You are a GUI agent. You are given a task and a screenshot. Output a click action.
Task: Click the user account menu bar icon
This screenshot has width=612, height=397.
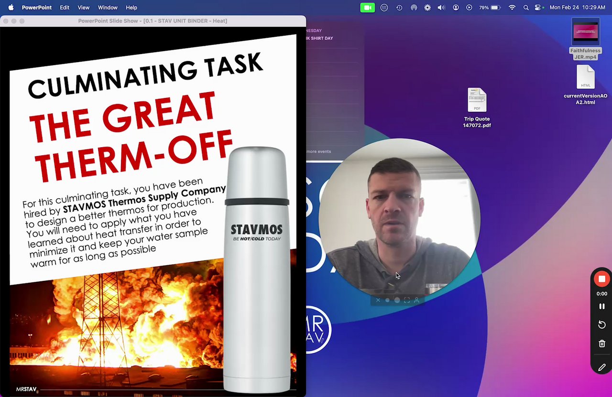coord(456,8)
